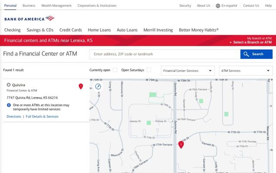276x173 pixels.
Task: Click the Financial Center & ATM label
Action: tap(22, 90)
